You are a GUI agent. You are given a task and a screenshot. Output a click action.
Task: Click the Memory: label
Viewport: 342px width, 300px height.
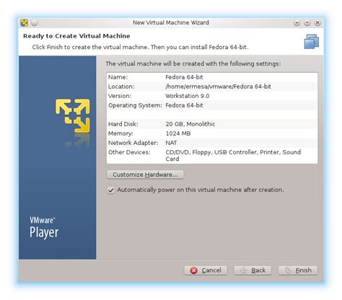[120, 133]
